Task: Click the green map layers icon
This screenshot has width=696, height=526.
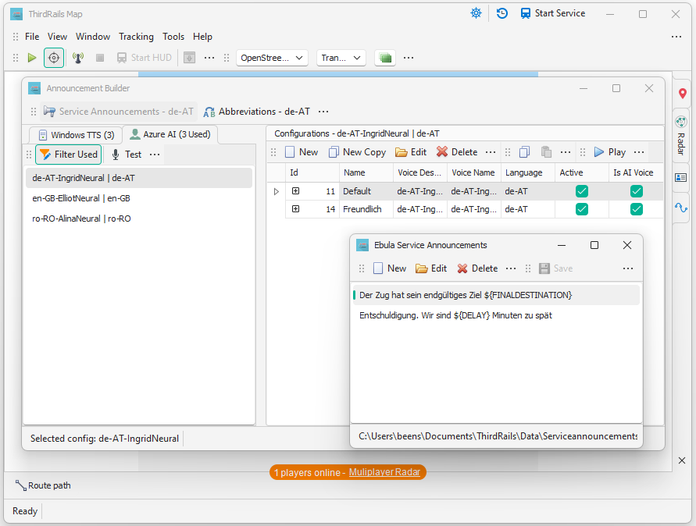Action: pos(385,58)
